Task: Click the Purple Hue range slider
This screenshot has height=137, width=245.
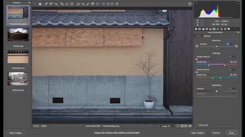Action: [217, 65]
